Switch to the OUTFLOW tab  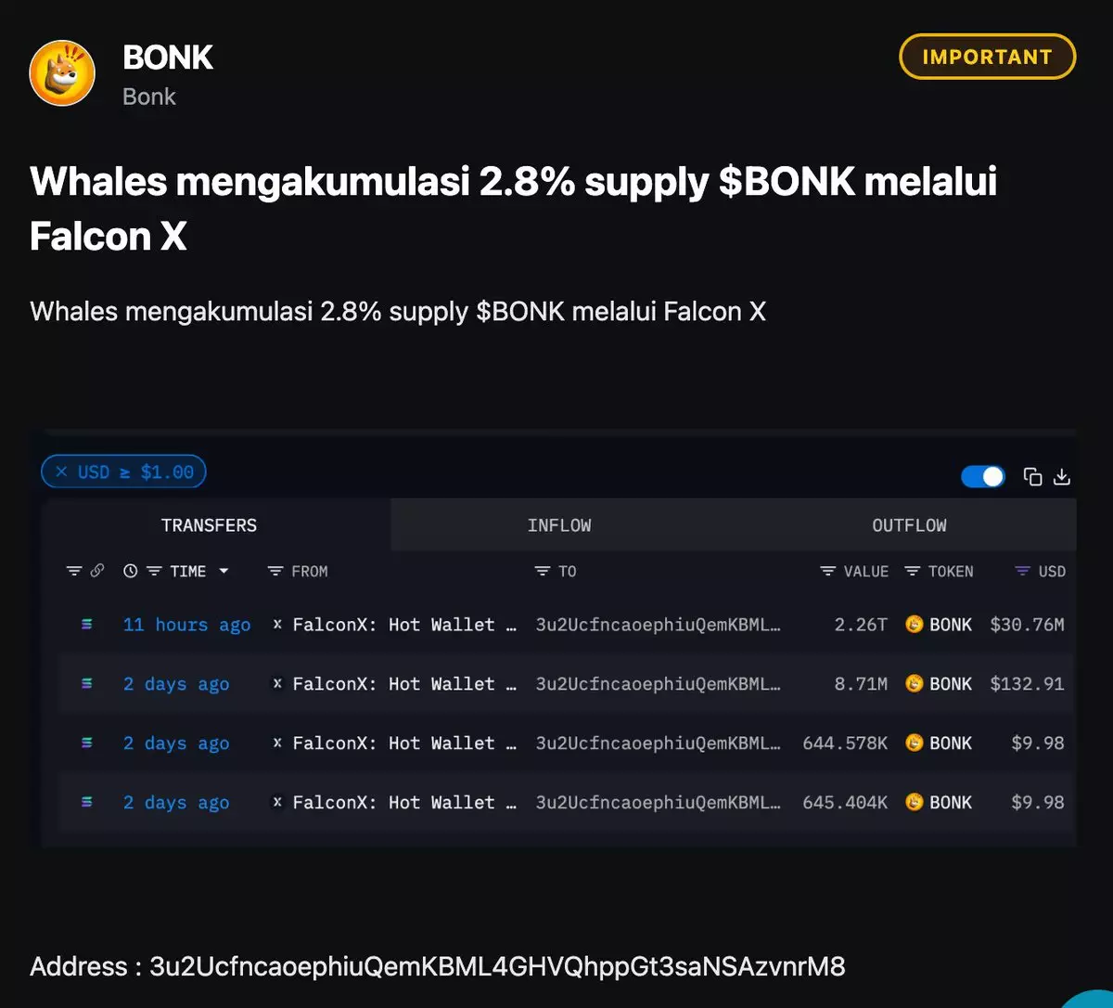tap(909, 525)
